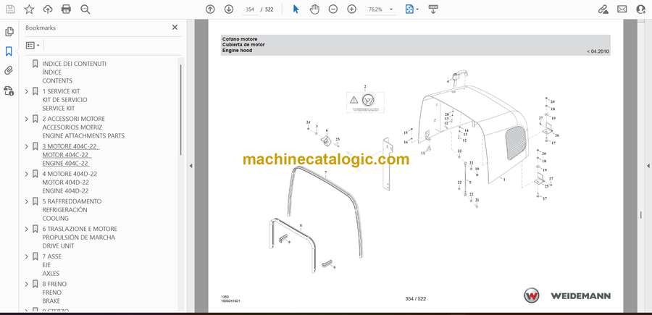Add the document to favorites with the star

point(29,9)
